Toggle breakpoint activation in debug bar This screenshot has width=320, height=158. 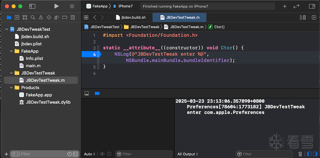(97, 93)
